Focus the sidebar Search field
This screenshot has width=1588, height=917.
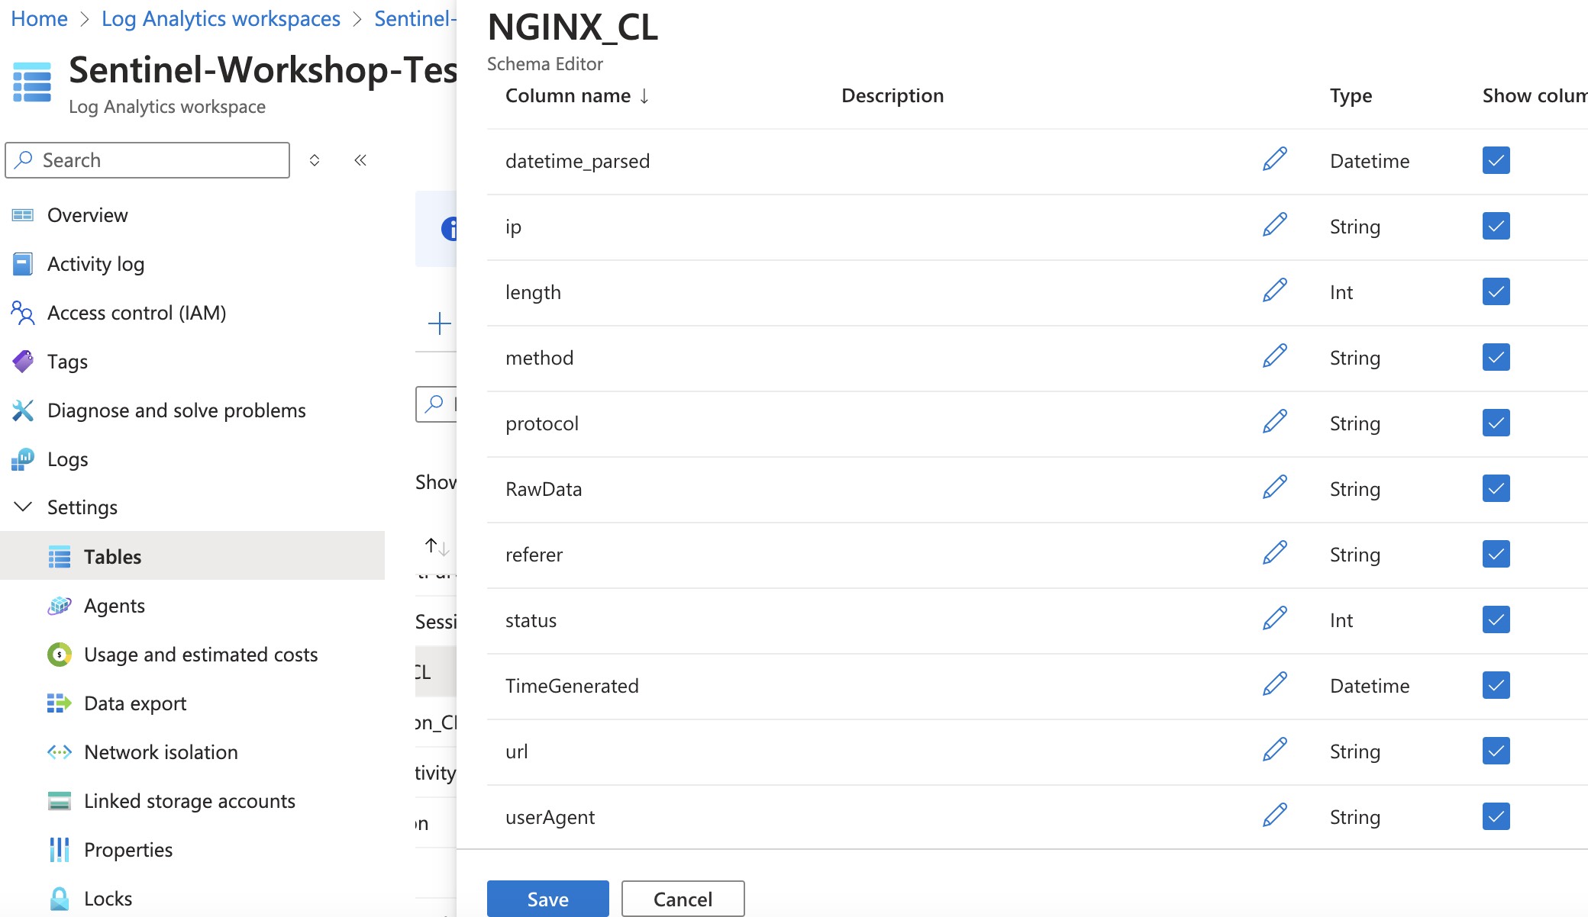(x=147, y=160)
